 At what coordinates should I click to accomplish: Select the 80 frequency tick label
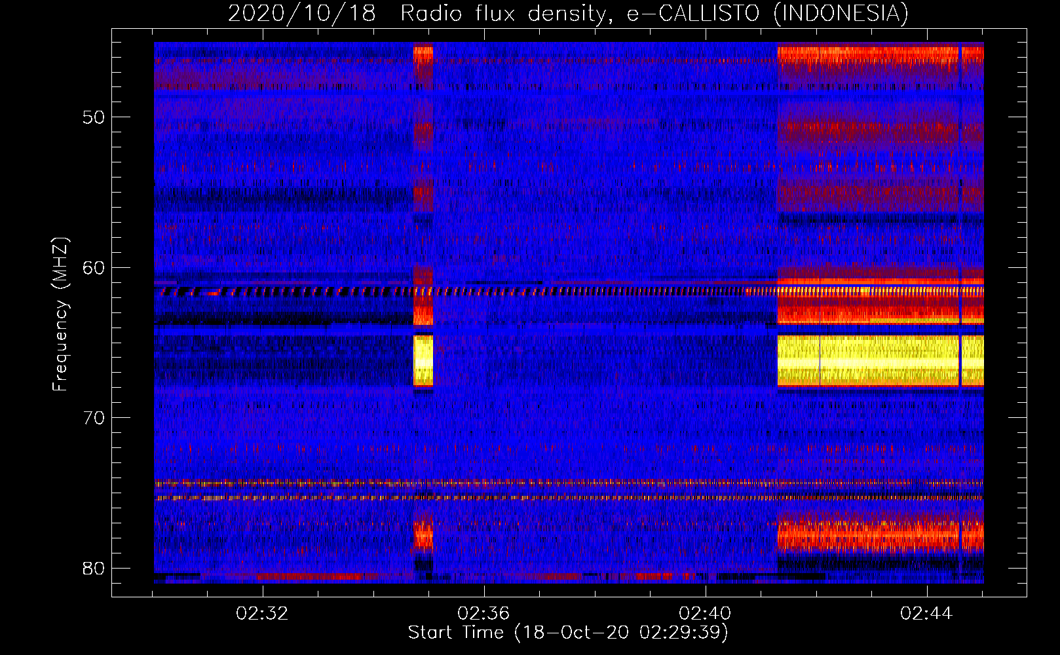tap(94, 568)
